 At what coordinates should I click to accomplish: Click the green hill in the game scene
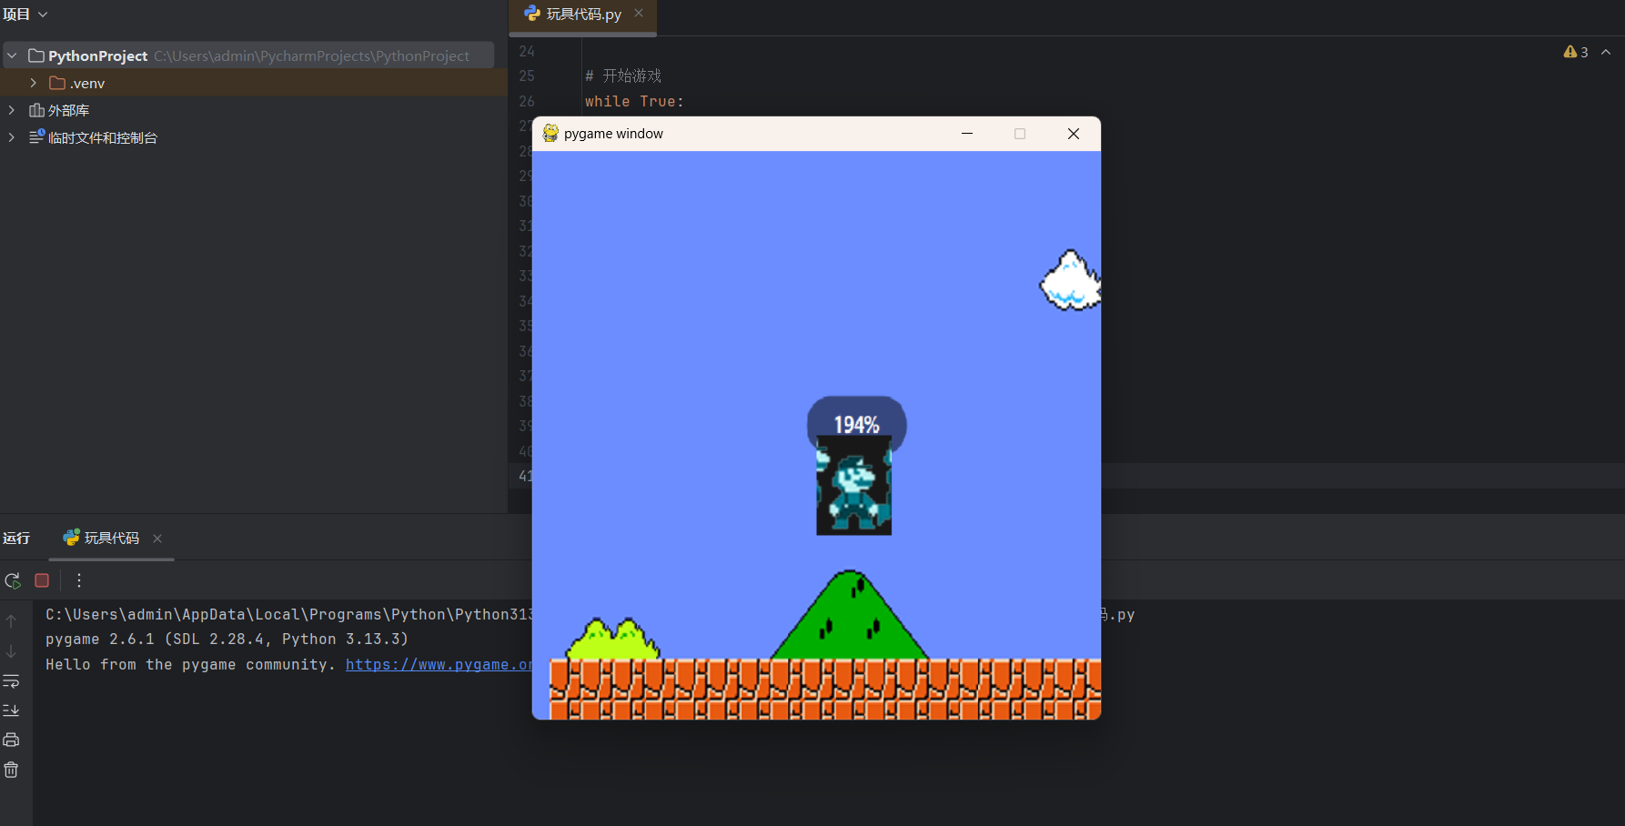[x=850, y=615]
